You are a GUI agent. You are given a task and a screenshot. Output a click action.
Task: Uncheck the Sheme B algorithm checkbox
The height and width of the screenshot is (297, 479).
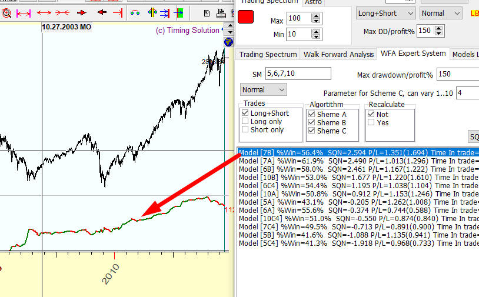(312, 122)
